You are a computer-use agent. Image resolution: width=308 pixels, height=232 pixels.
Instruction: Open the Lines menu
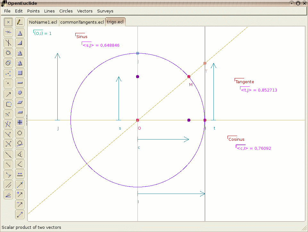tap(49, 11)
